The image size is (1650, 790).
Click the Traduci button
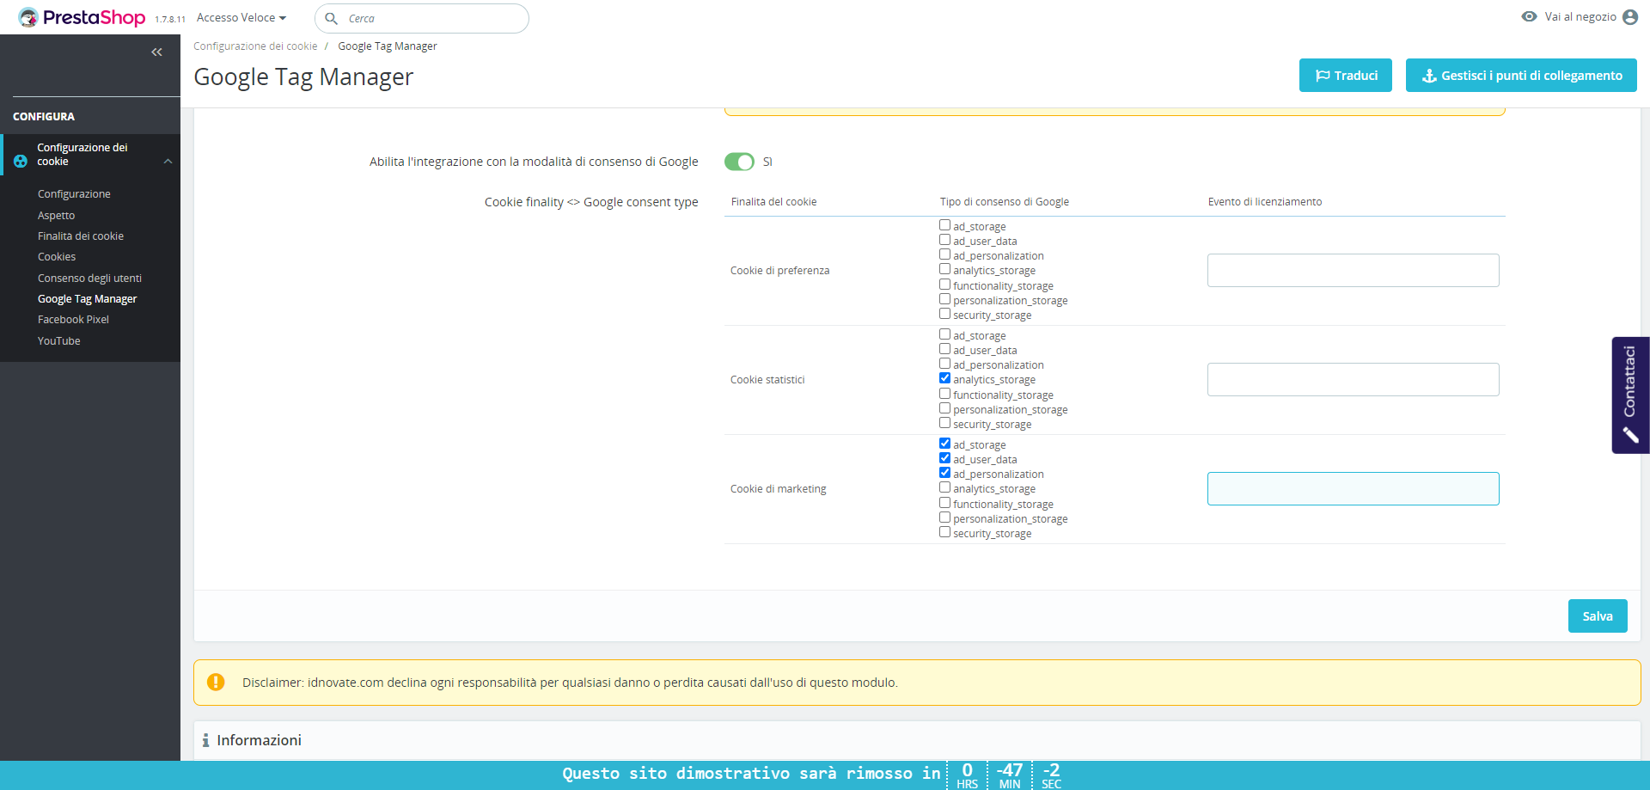pyautogui.click(x=1346, y=76)
